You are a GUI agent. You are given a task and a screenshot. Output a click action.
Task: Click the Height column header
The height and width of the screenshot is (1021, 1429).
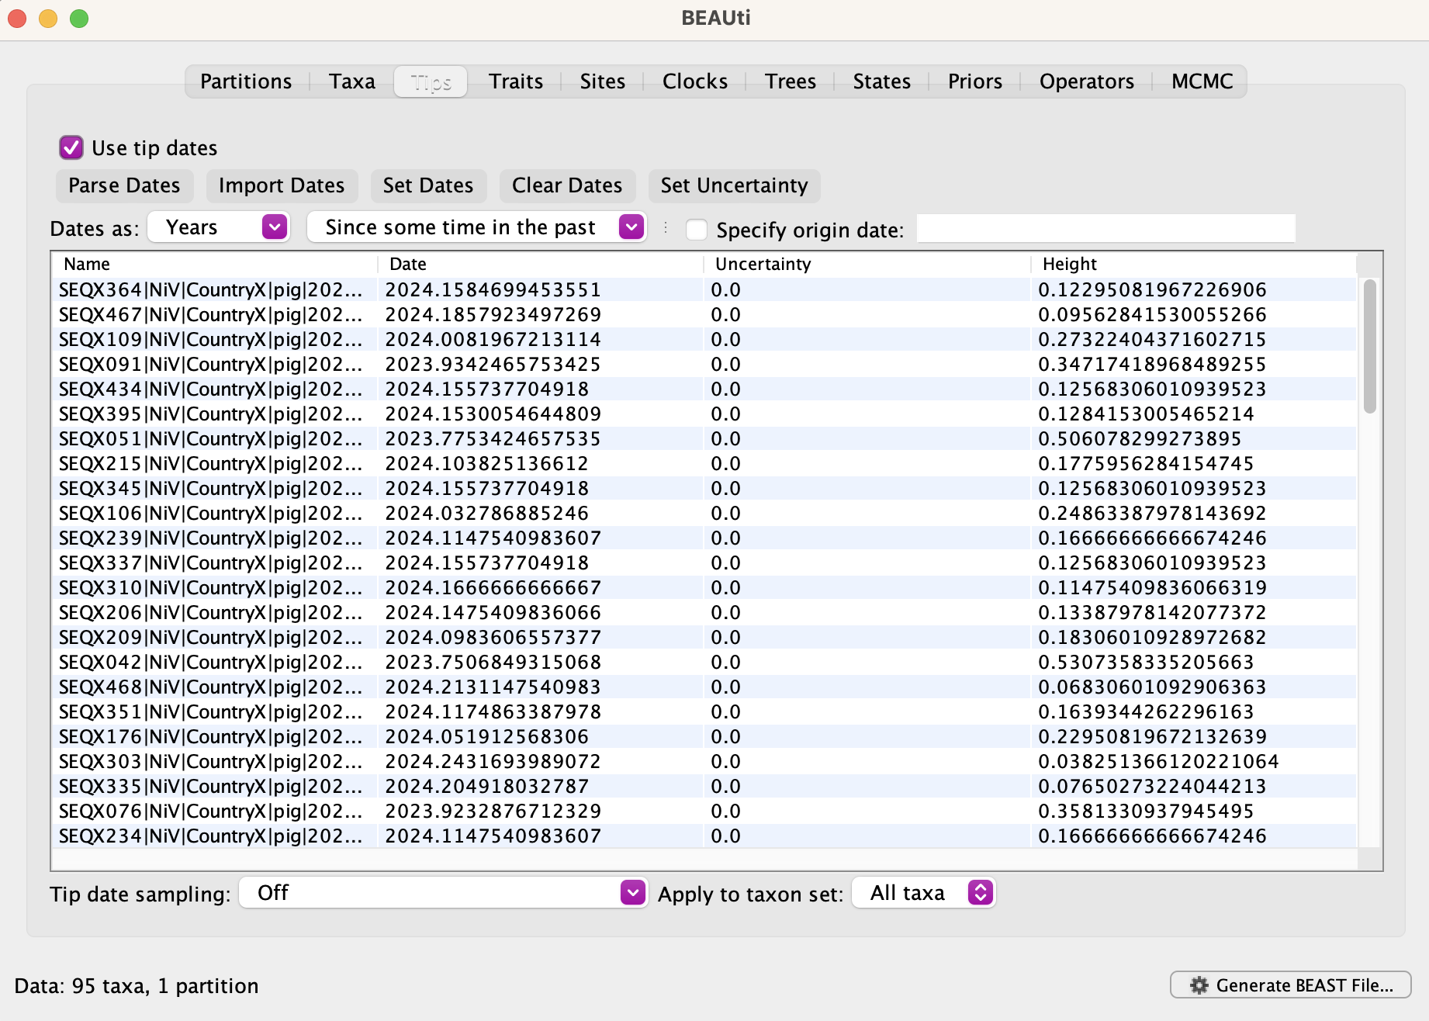pos(1194,264)
